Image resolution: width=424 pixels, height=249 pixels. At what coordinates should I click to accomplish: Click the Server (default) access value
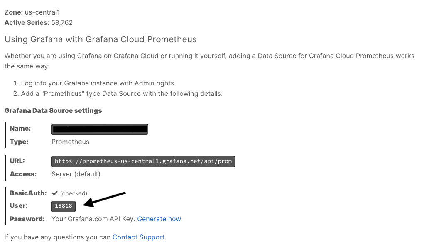click(76, 174)
